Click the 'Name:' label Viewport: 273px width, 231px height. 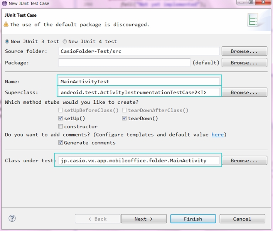click(12, 82)
